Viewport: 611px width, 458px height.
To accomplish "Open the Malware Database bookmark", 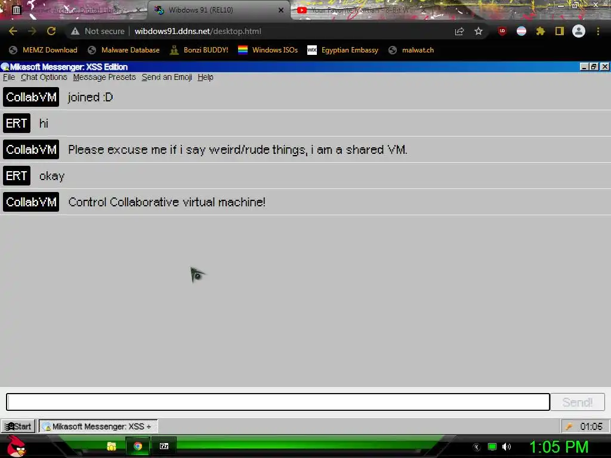I will point(124,50).
